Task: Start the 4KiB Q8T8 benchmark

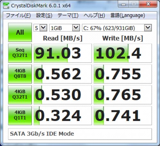Action: coord(20,74)
